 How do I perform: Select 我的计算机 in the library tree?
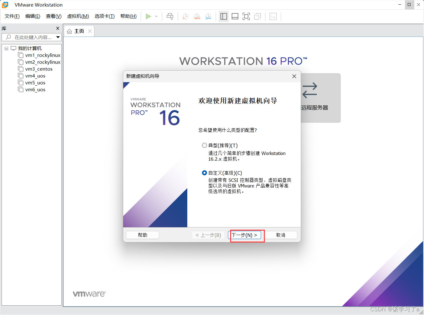(30, 48)
